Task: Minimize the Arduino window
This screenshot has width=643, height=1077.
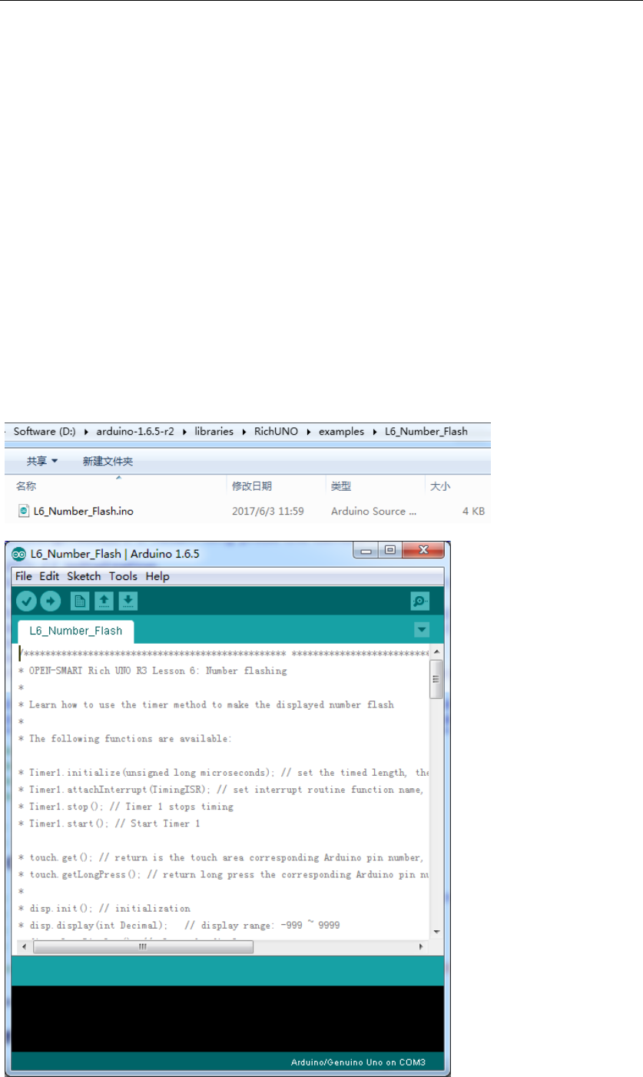Action: pos(365,552)
